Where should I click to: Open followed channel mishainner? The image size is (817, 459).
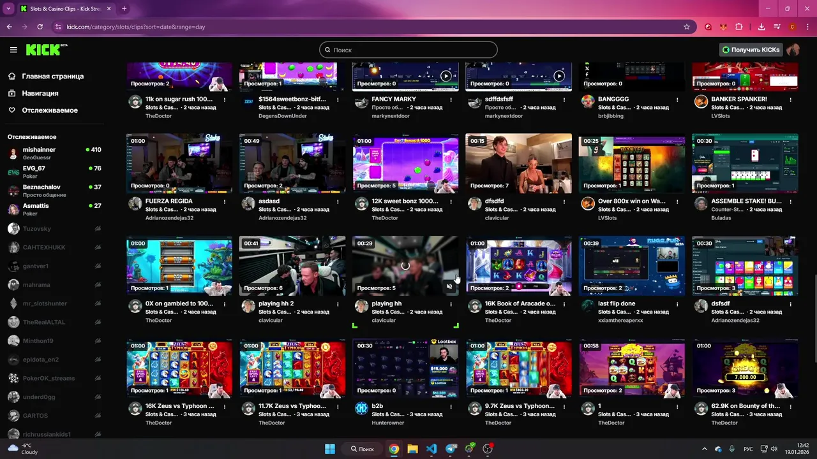click(x=54, y=153)
